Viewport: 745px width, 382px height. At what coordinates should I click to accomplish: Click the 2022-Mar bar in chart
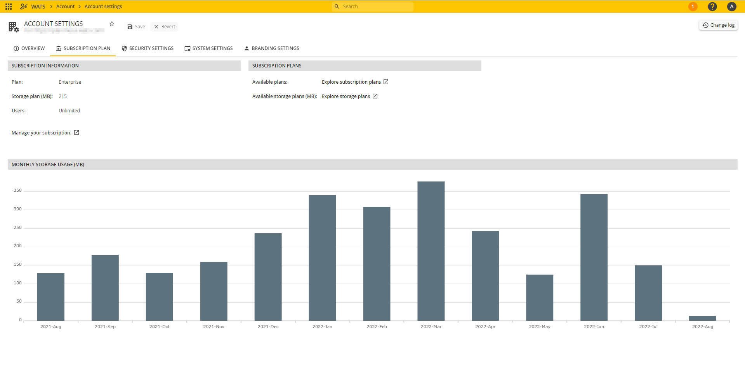point(431,251)
